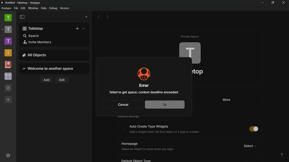Open the green T space icon
Screen dimensions: 289x162
coord(8,18)
